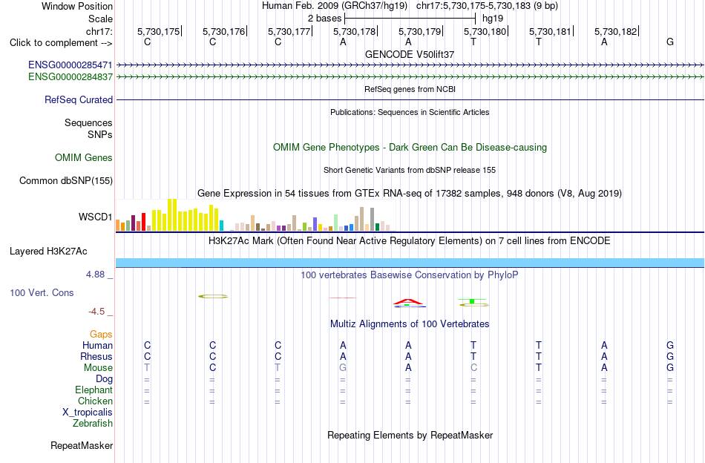Click the Human alignment row label
The image size is (705, 463).
(97, 345)
